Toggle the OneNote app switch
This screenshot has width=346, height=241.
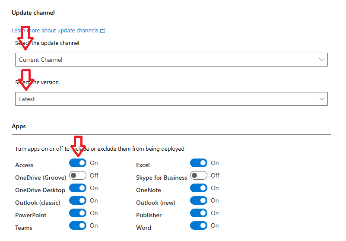199,188
